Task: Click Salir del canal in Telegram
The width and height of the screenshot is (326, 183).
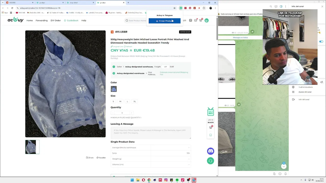Action: point(304,99)
